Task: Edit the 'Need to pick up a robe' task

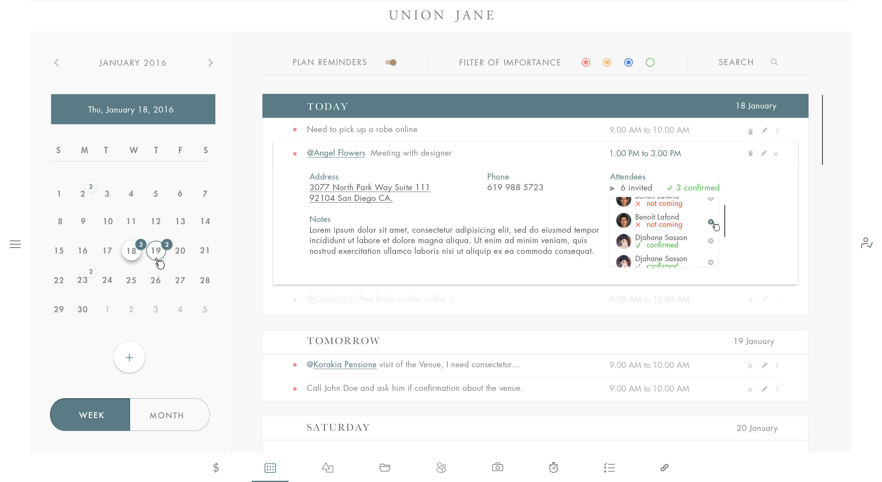Action: click(764, 130)
